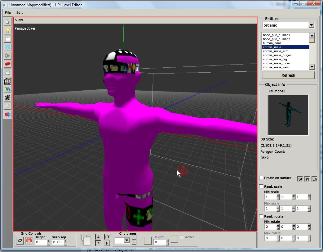Open the Edit menu
Screen dimensions: 323x252
coord(20,13)
